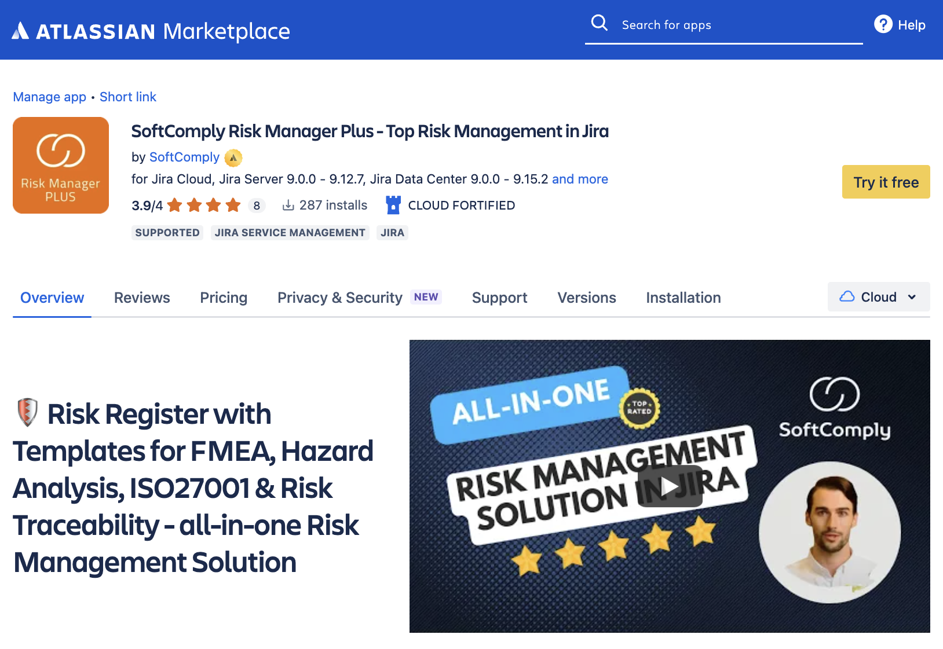
Task: Click the installs download icon
Action: 288,204
